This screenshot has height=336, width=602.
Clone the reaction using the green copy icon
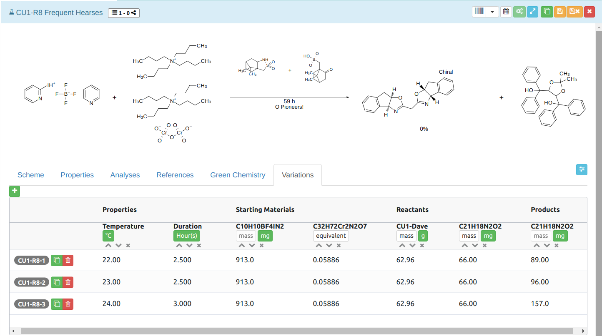(547, 11)
